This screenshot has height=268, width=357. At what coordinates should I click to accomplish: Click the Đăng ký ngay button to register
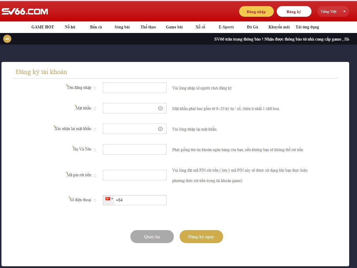pos(201,236)
